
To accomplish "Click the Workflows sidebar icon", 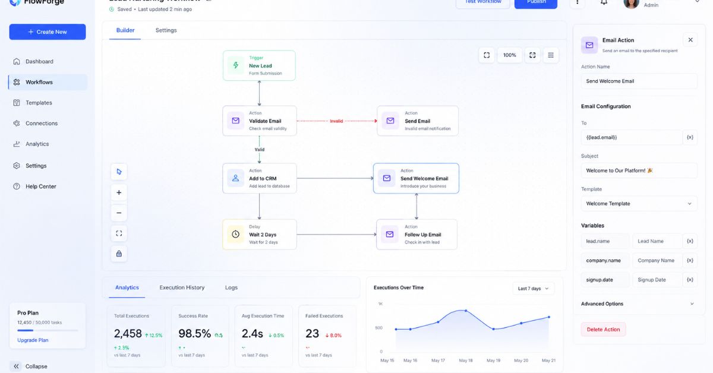I will 17,82.
